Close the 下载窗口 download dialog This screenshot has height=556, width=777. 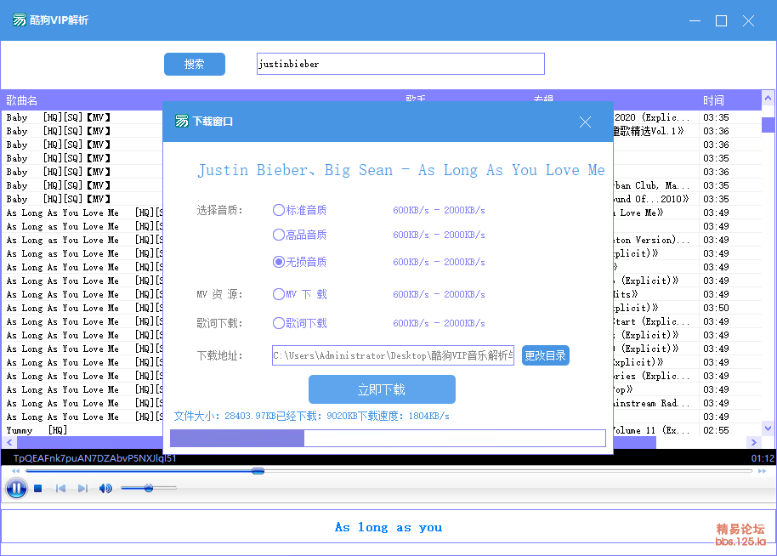(x=585, y=122)
